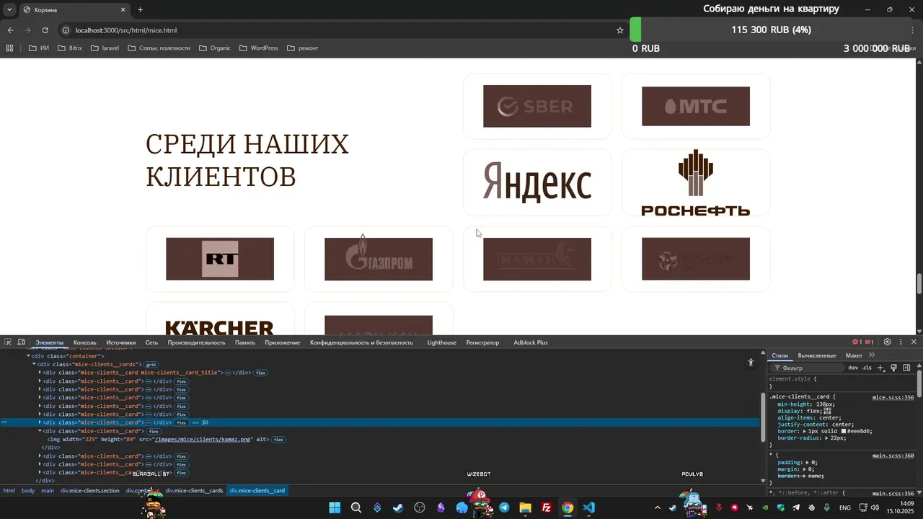Toggle the flex badge next to the kamaz img
The width and height of the screenshot is (923, 519).
coord(279,439)
